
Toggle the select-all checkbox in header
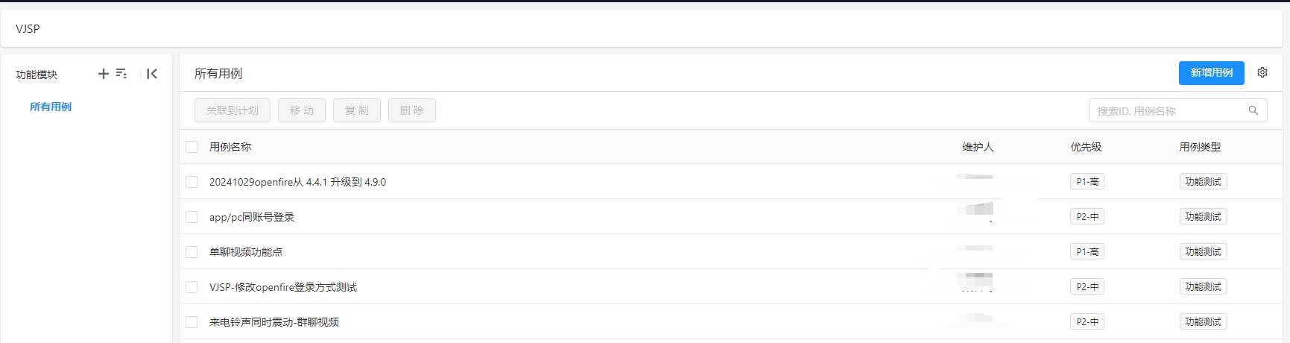192,147
